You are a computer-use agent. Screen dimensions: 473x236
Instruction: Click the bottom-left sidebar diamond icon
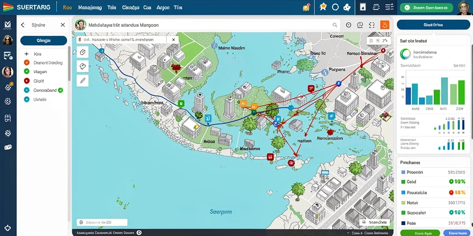[x=8, y=228]
